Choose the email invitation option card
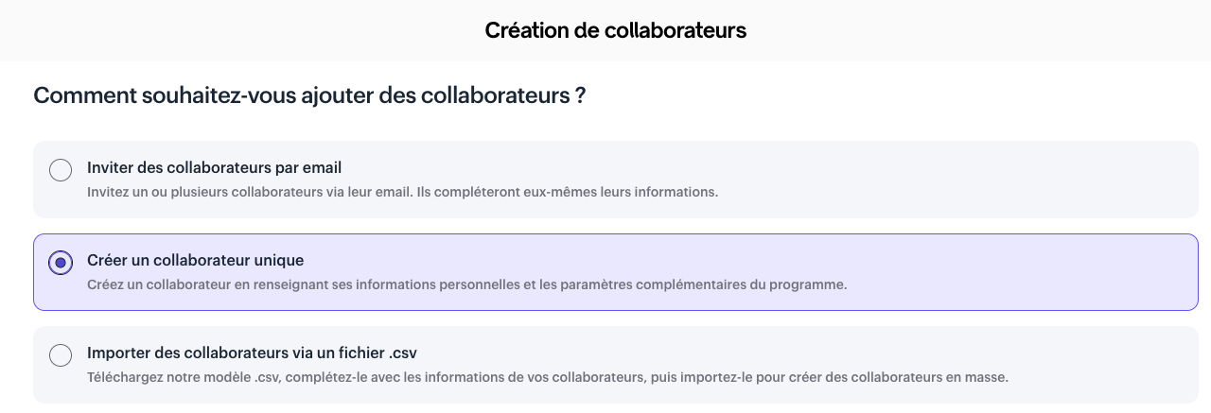 616,180
